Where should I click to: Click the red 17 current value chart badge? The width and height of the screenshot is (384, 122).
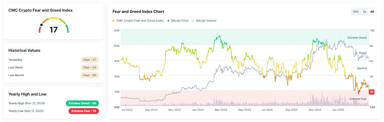click(372, 92)
